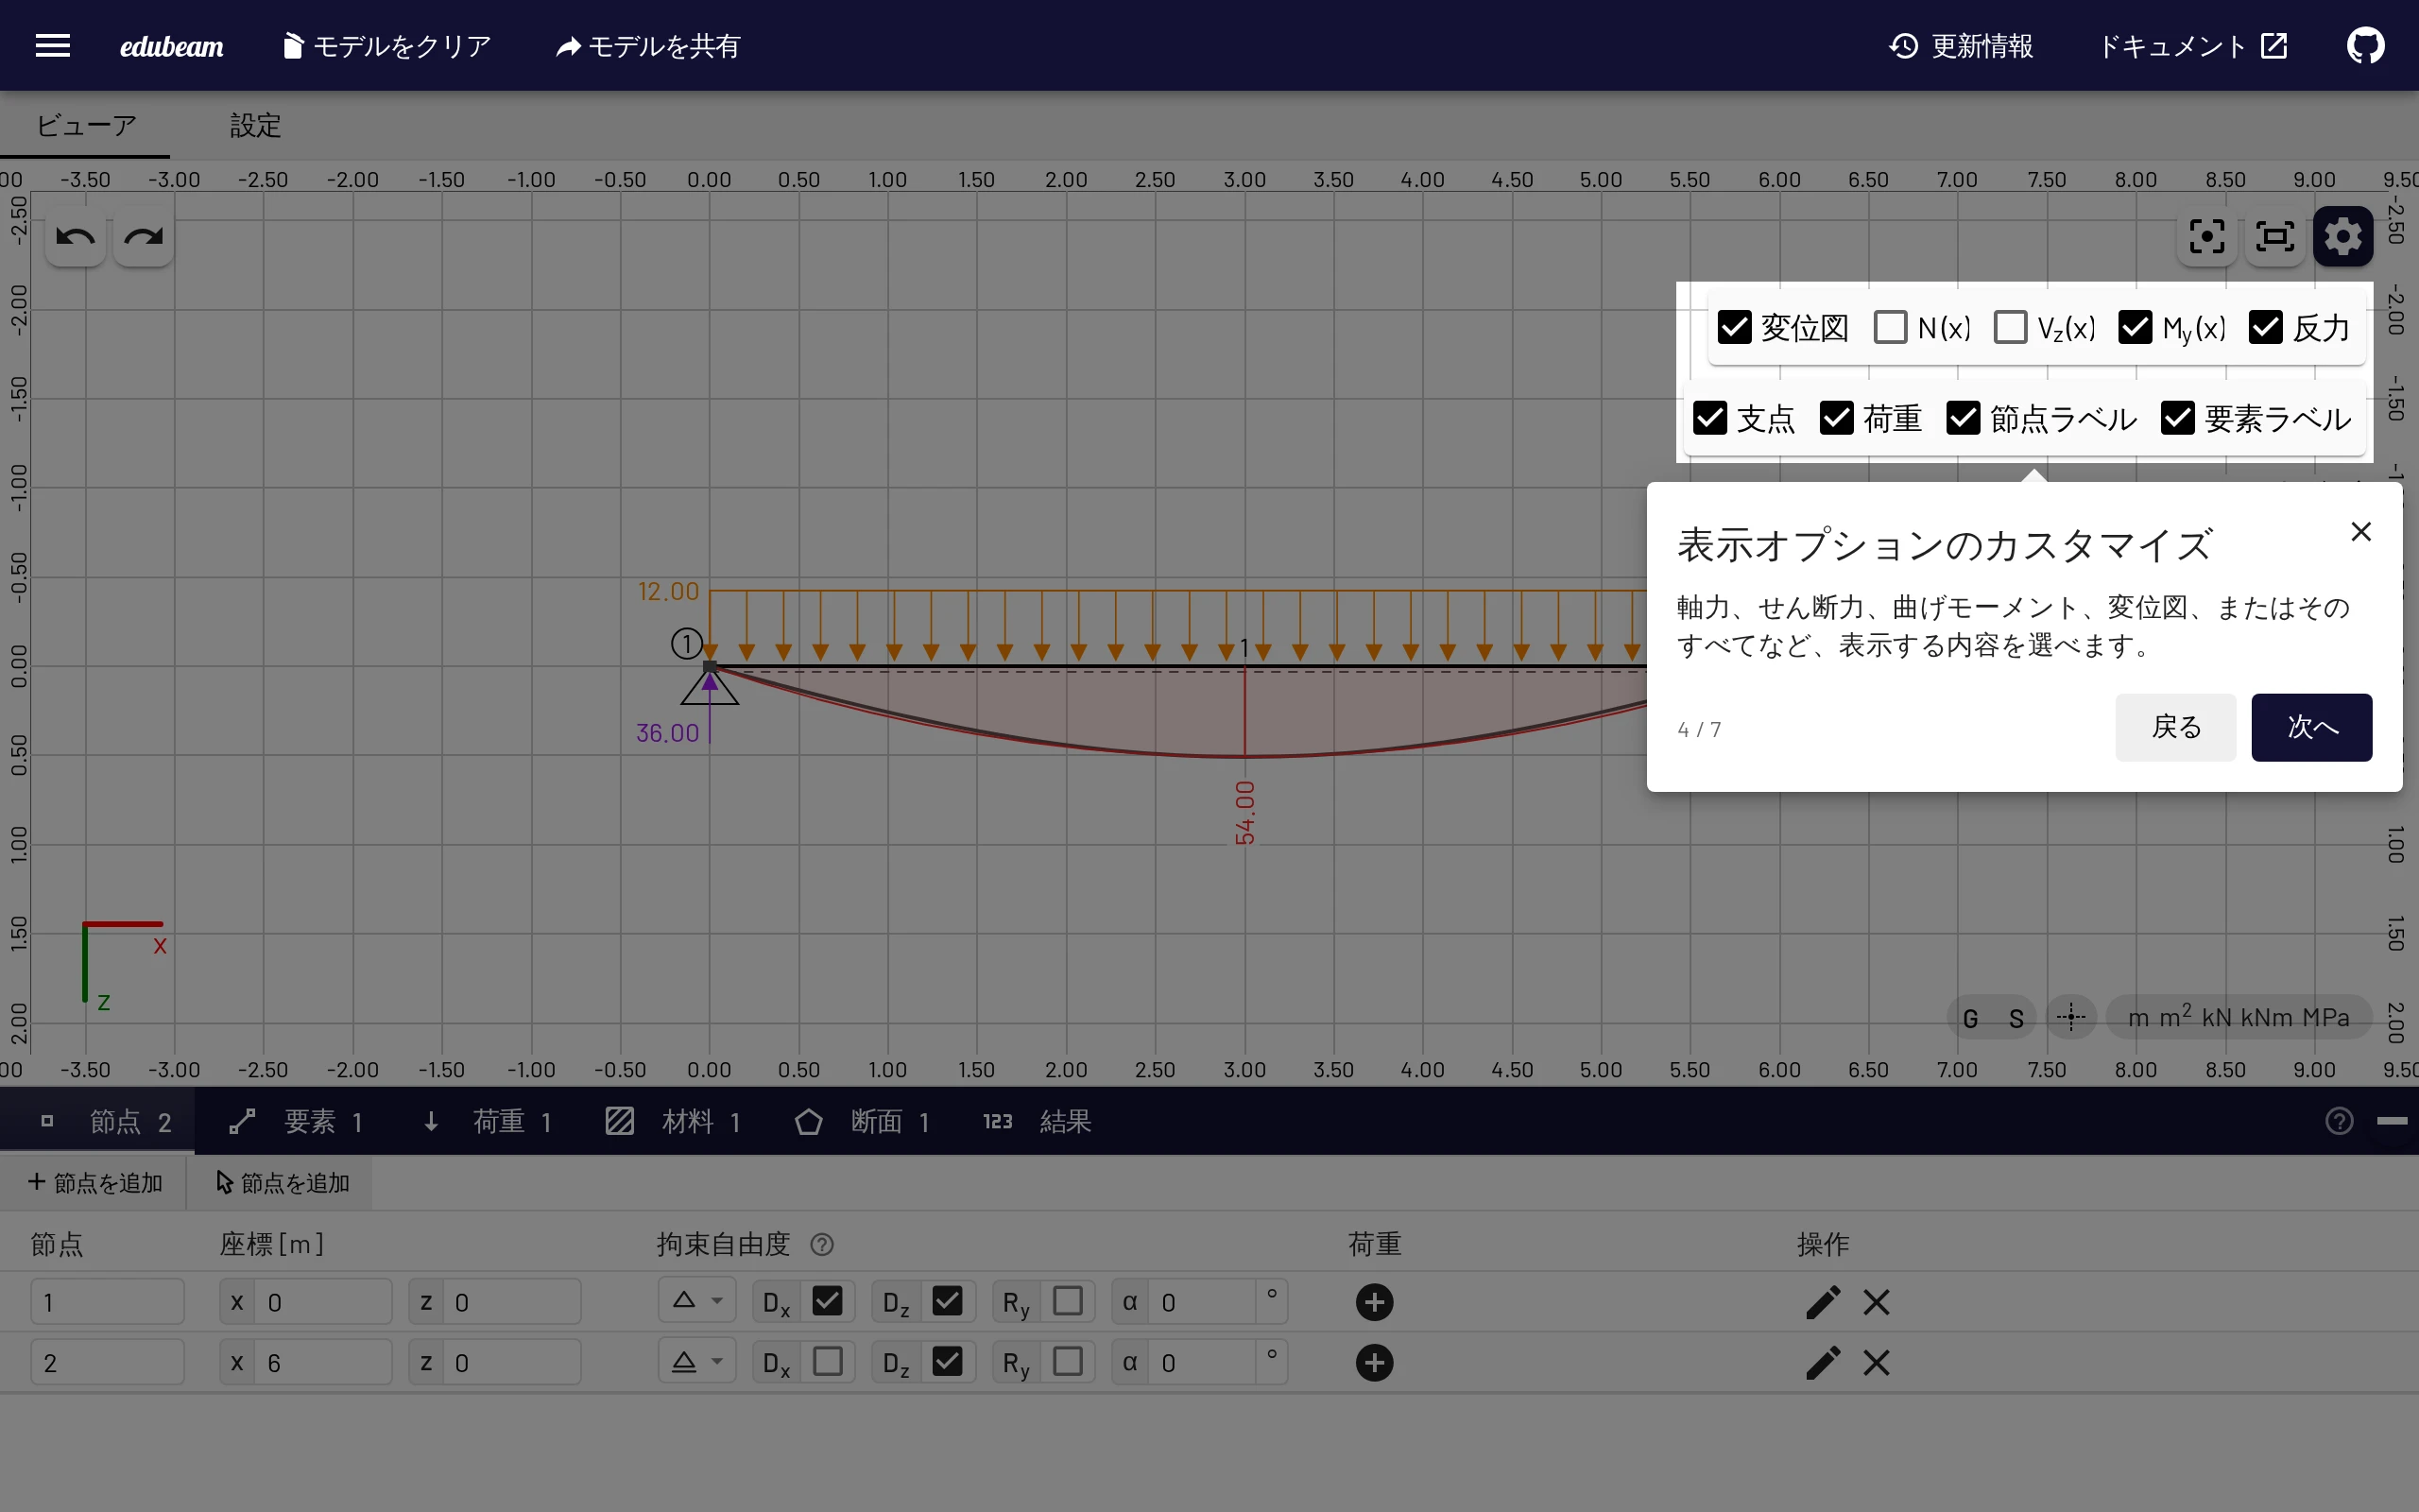Viewport: 2419px width, 1512px height.
Task: Click モデルをクリア
Action: coord(386,46)
